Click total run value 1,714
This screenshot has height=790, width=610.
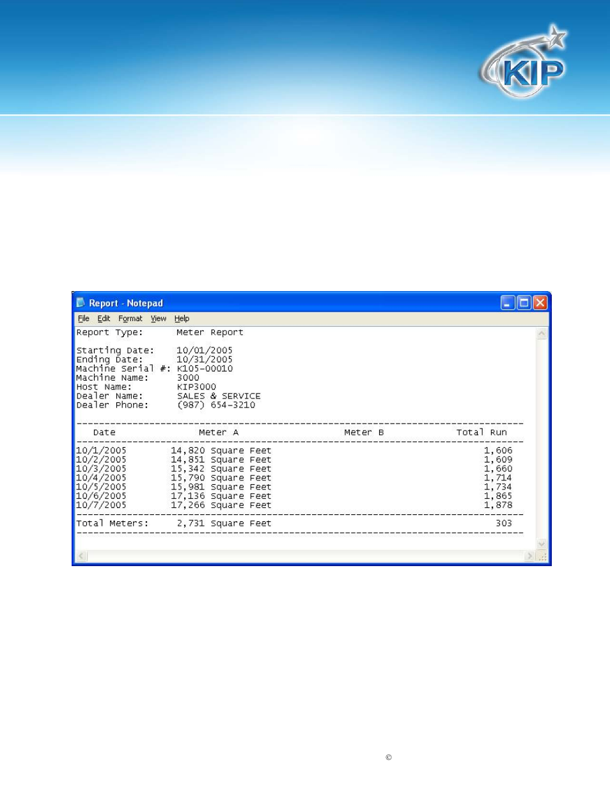[x=498, y=478]
